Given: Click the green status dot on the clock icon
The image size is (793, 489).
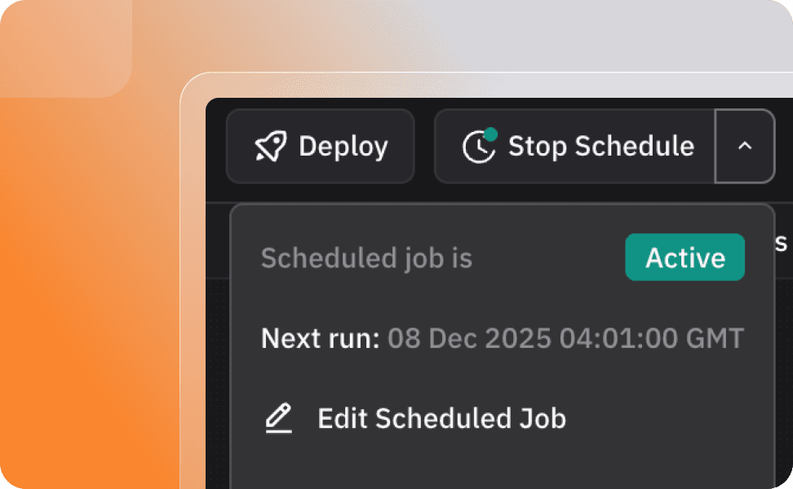Looking at the screenshot, I should point(490,133).
